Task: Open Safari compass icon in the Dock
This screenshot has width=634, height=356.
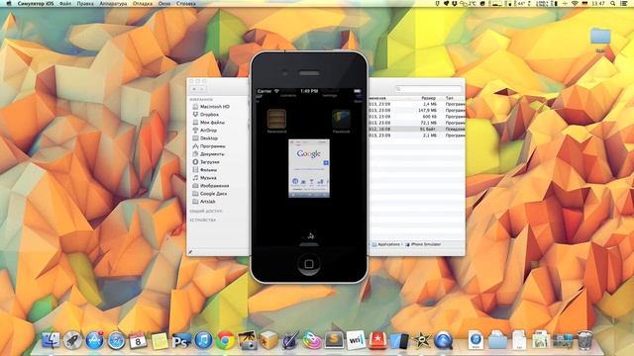Action: [x=116, y=340]
